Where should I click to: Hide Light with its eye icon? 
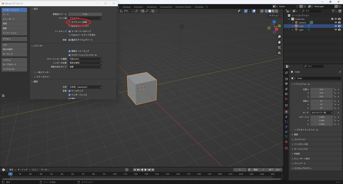(x=336, y=30)
